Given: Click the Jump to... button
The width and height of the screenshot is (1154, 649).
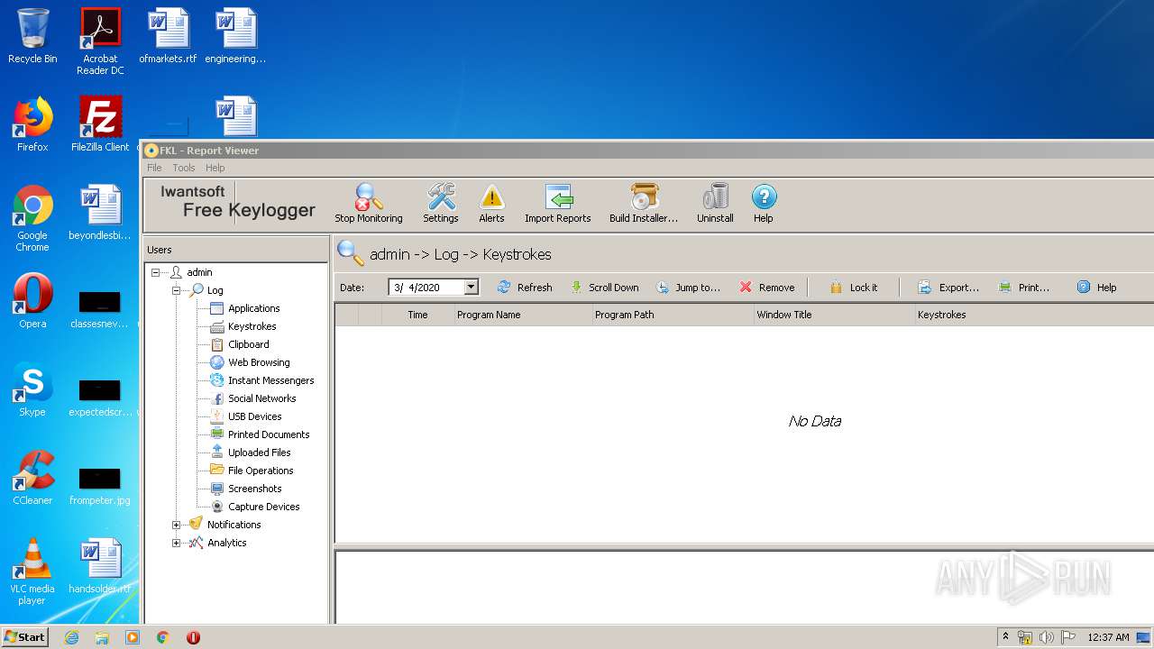Looking at the screenshot, I should point(688,288).
